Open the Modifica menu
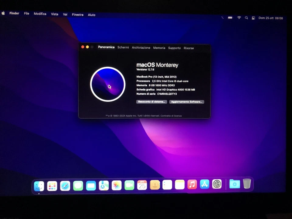This screenshot has height=219, width=292. click(x=40, y=14)
